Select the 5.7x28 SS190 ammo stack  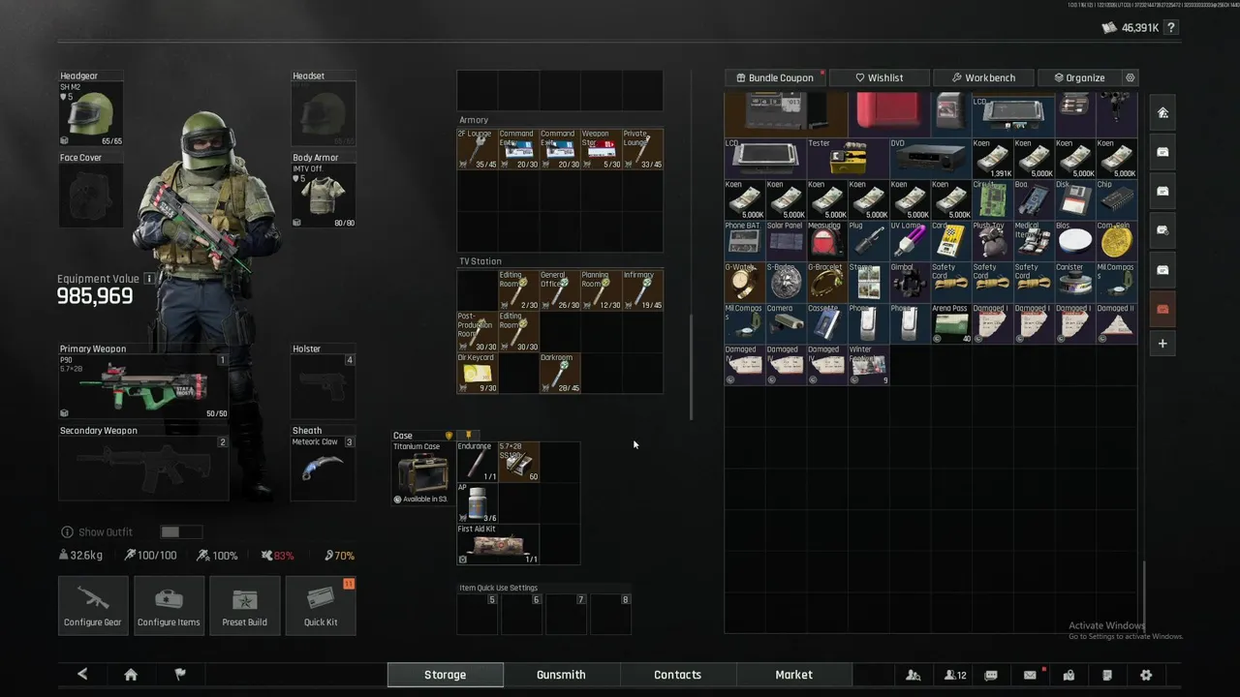(x=518, y=462)
